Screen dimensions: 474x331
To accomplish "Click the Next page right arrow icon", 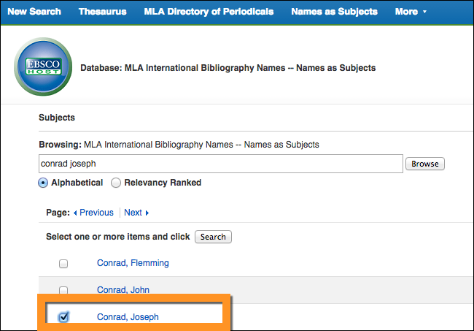I will (147, 213).
